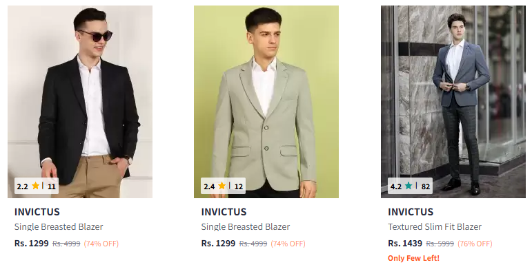Click the INVICTUS brand under the black blazer
532x278 pixels.
click(37, 212)
